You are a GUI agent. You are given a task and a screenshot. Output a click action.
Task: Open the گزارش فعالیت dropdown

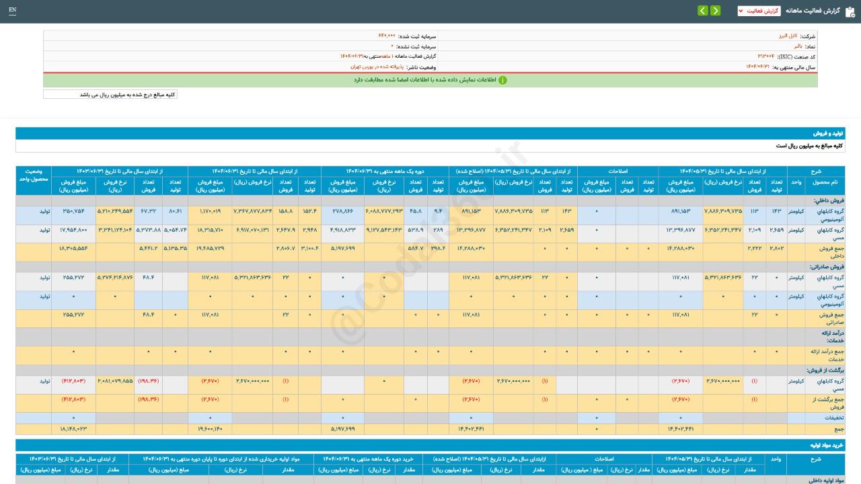(759, 11)
